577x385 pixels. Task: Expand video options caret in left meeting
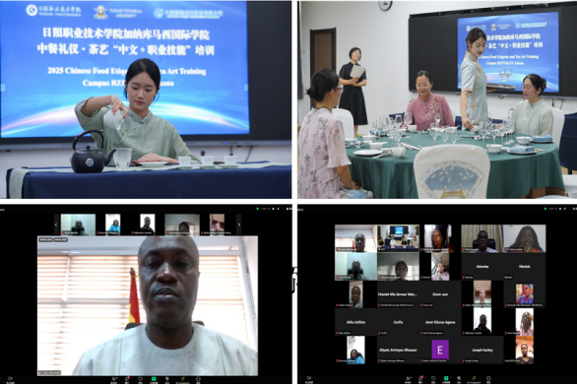(16, 378)
